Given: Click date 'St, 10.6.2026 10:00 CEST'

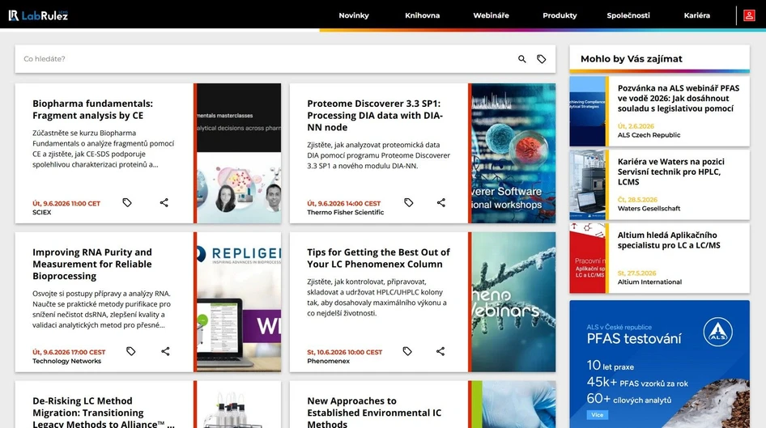Looking at the screenshot, I should pyautogui.click(x=345, y=353).
